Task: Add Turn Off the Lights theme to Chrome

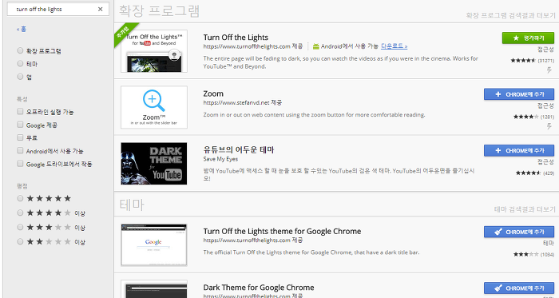Action: [x=519, y=232]
